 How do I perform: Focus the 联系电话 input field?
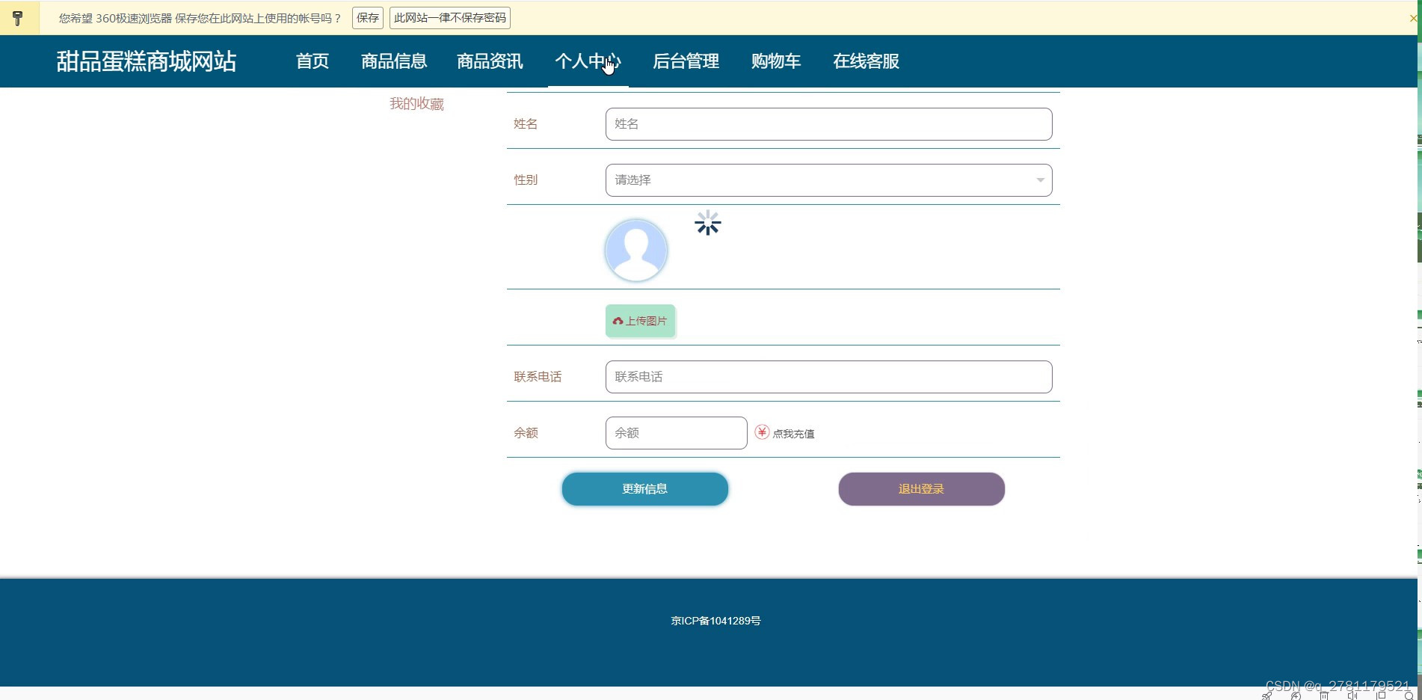[829, 377]
